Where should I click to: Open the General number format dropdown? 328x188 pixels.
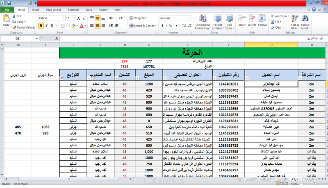[190, 18]
